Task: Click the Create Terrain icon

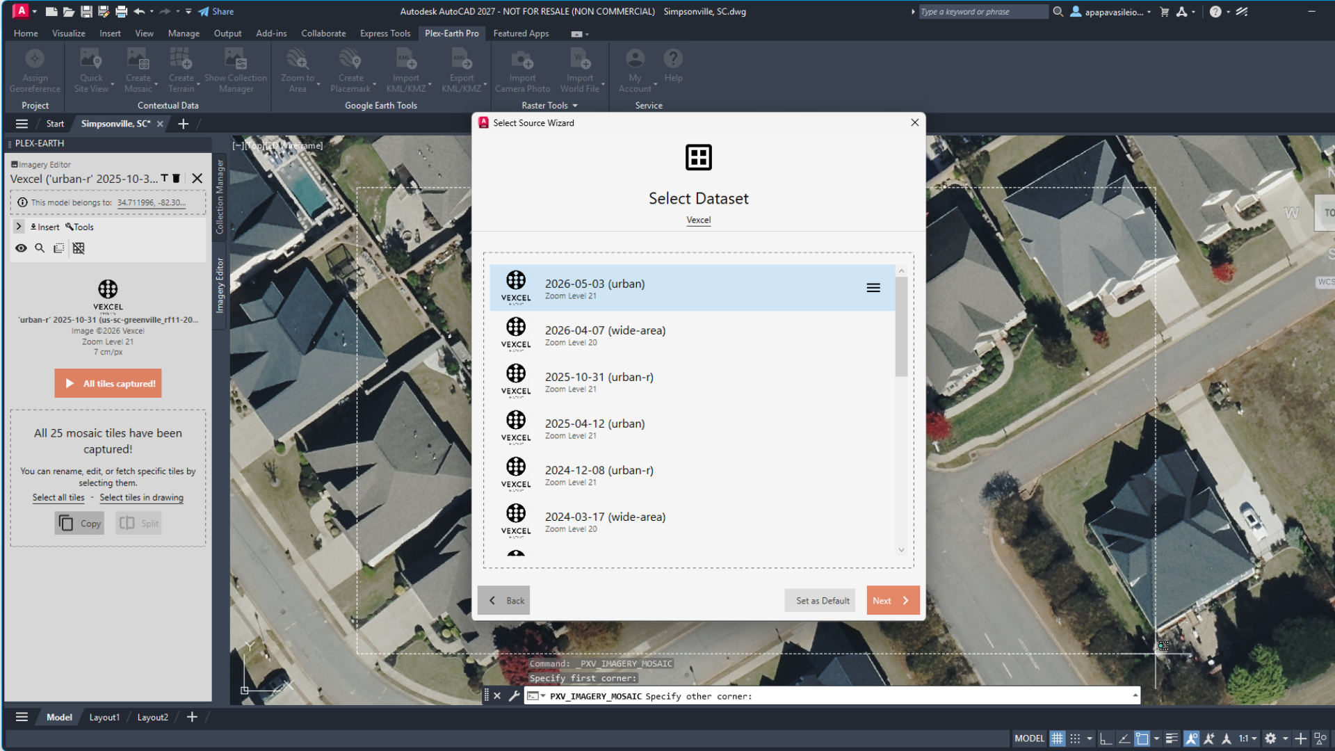Action: point(181,59)
